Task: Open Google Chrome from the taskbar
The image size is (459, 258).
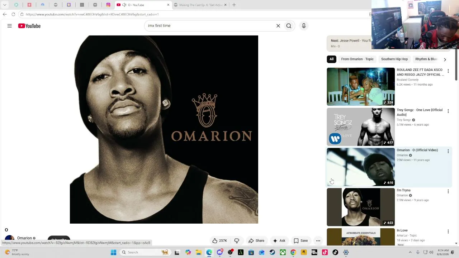Action: (x=293, y=252)
